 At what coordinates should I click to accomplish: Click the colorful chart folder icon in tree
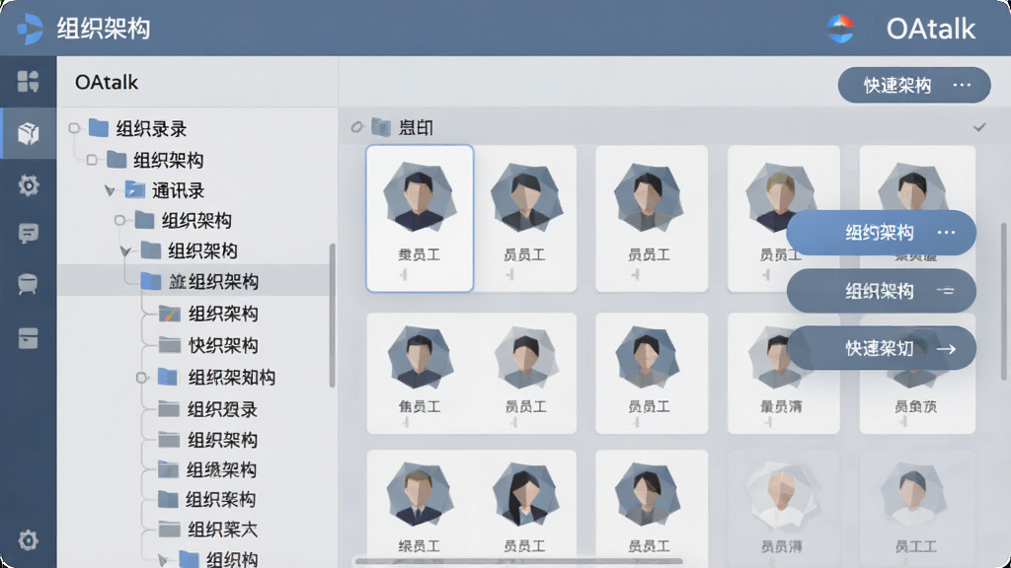(x=169, y=314)
